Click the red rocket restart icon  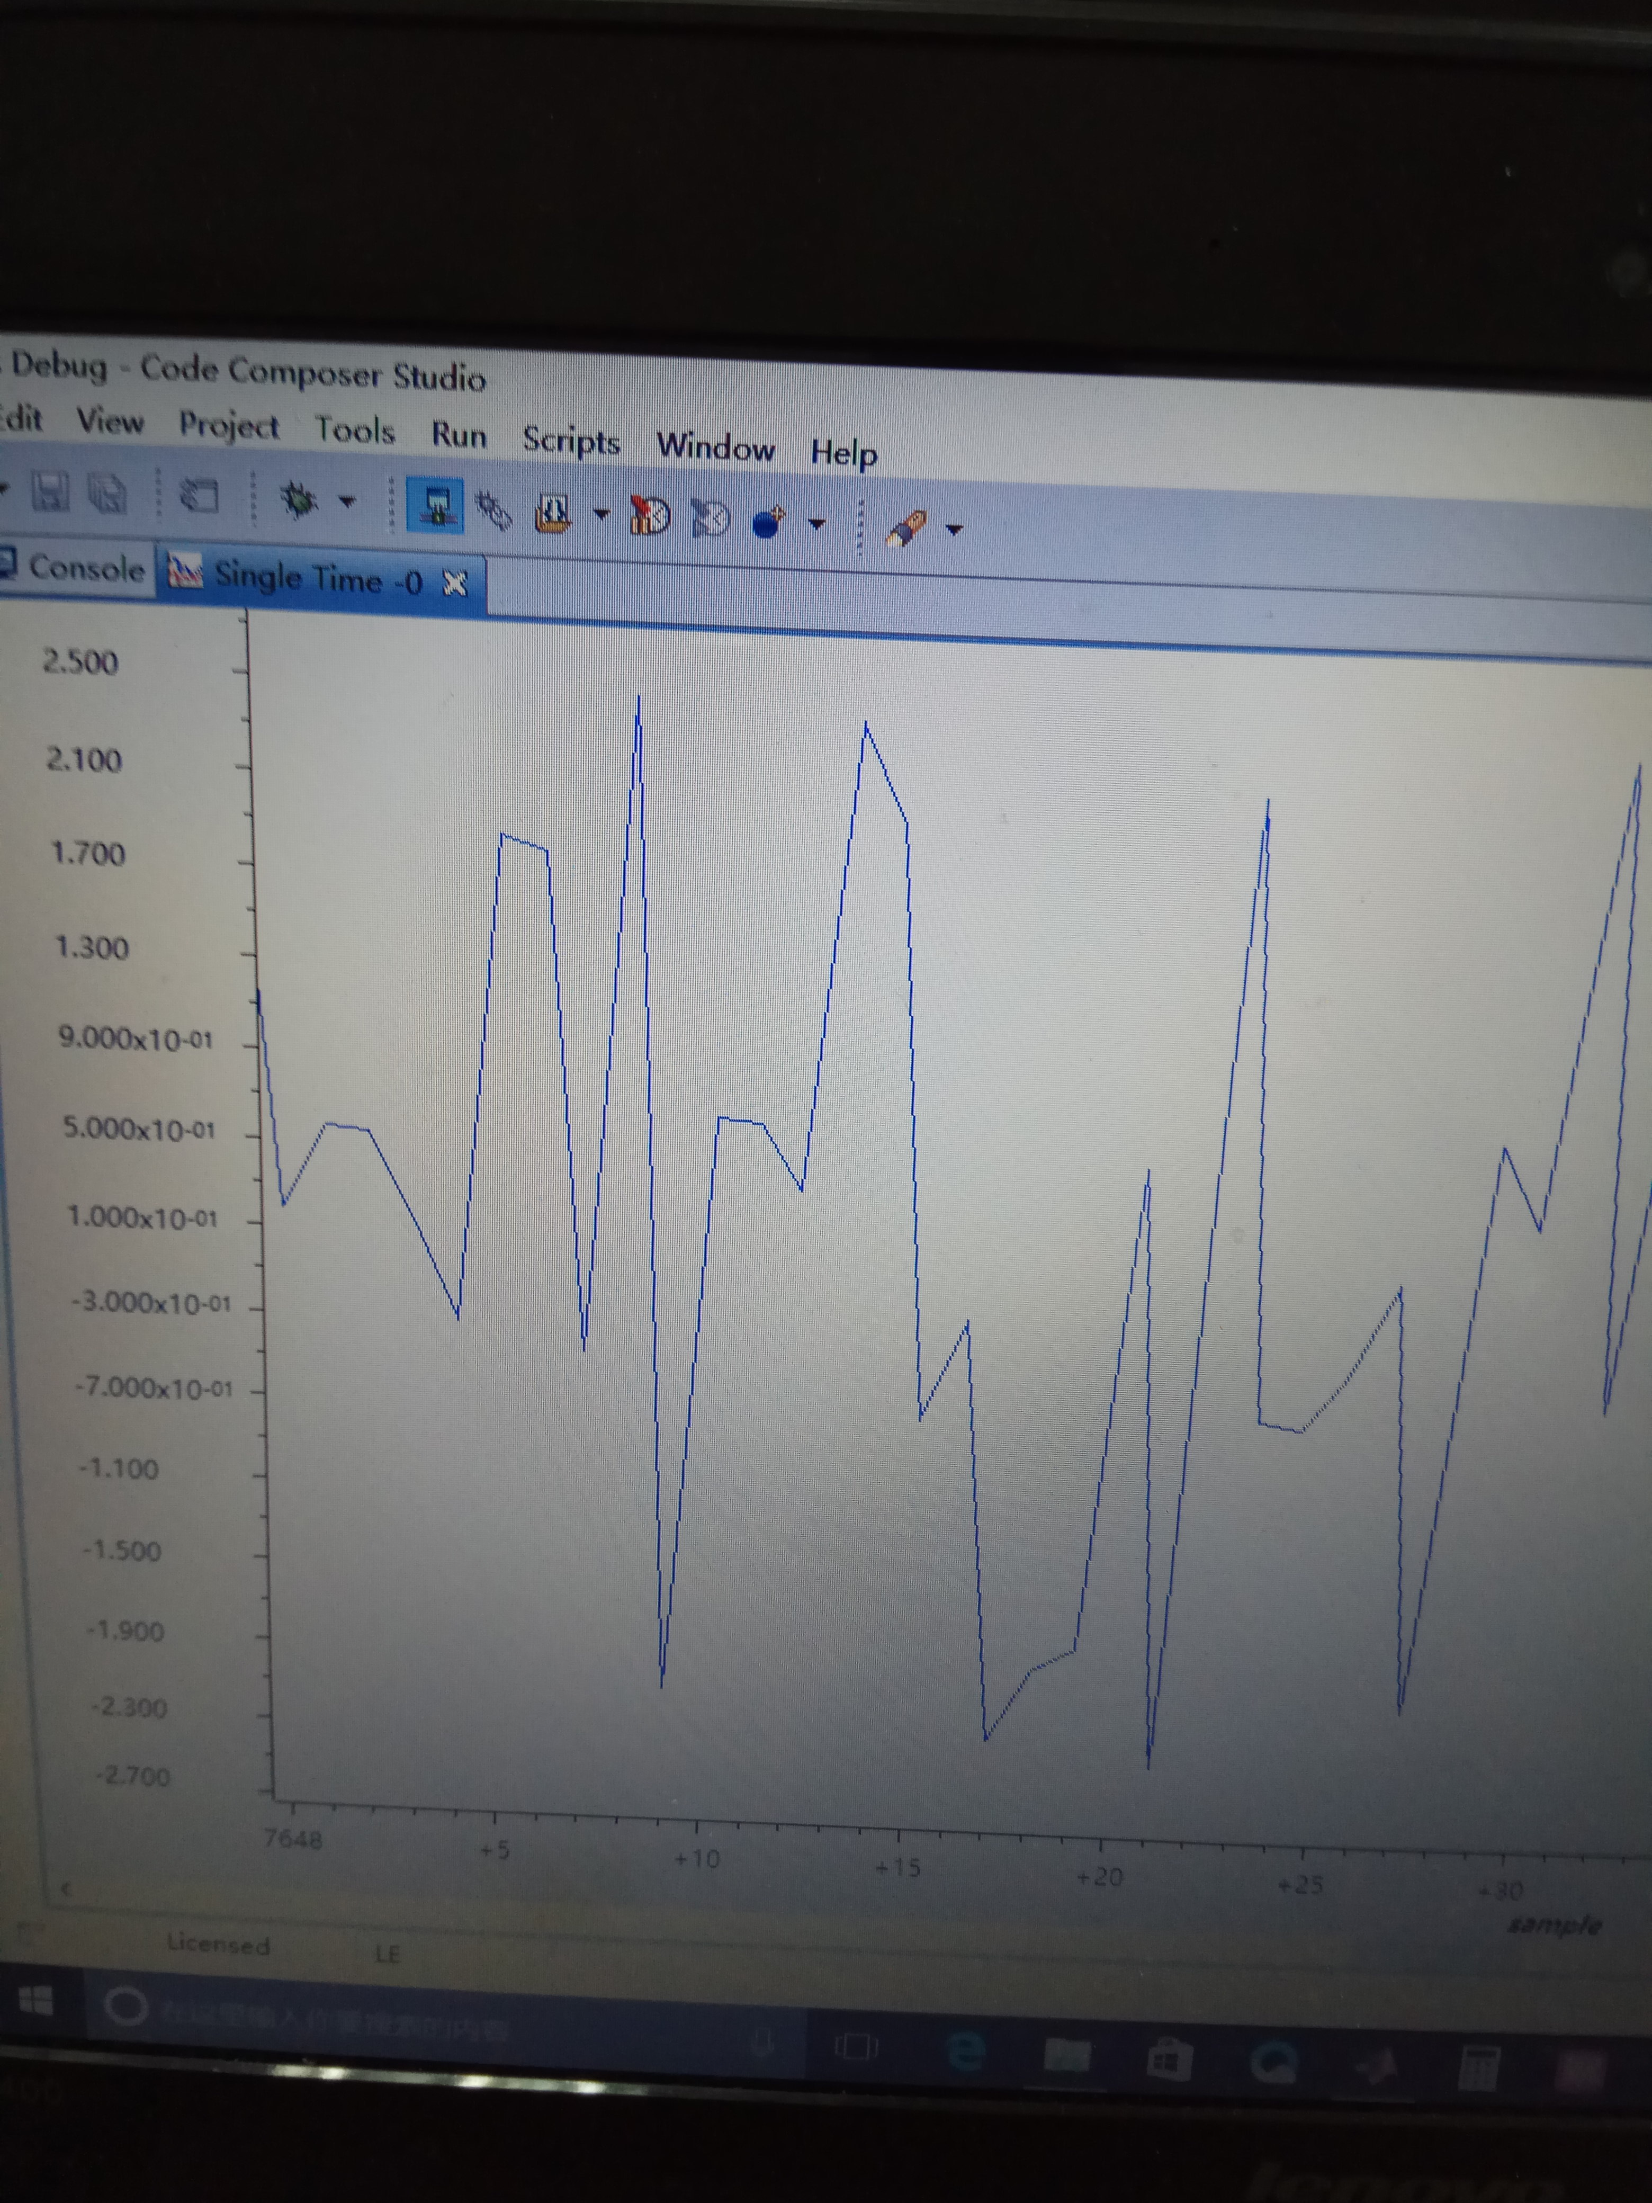tap(650, 515)
